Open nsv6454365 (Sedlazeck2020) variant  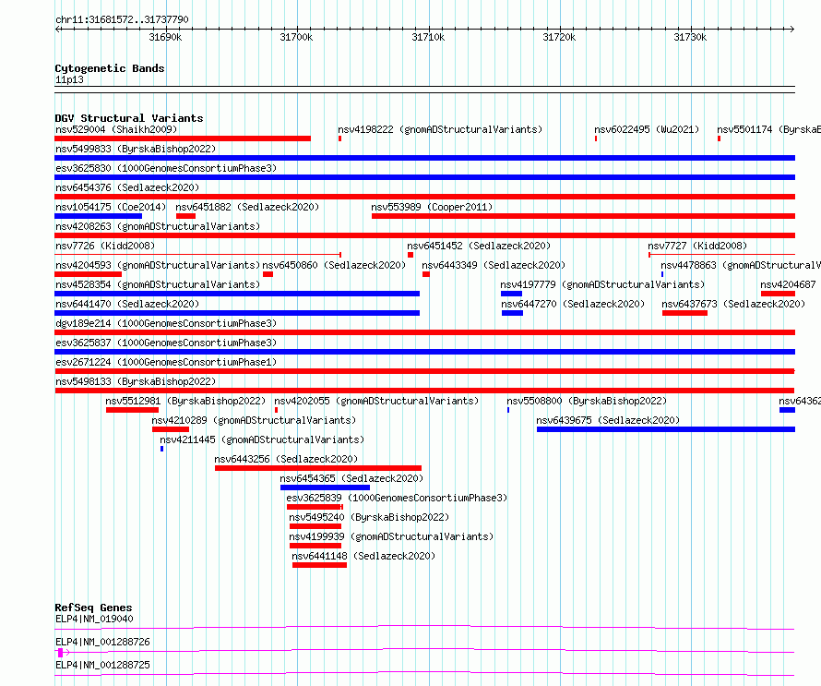point(351,478)
